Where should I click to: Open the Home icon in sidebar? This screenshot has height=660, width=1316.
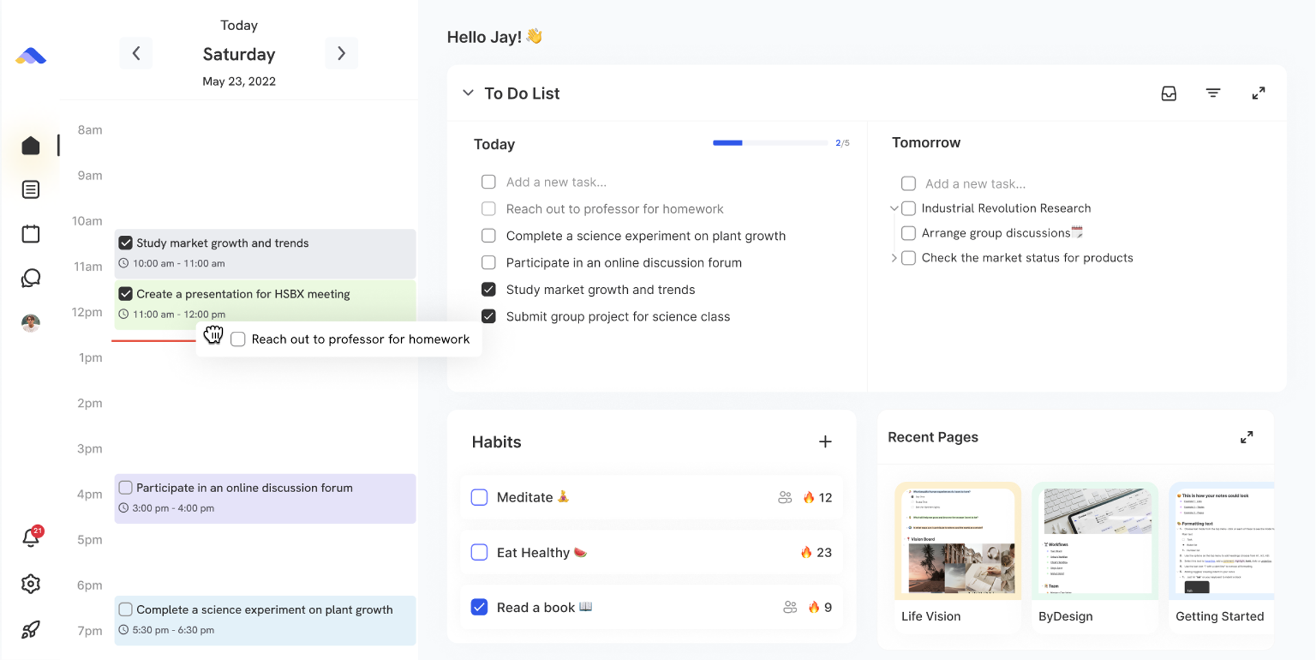31,145
